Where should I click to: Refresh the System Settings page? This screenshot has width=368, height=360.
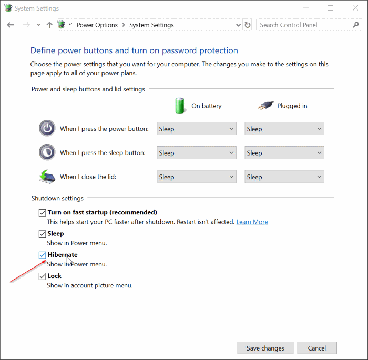coord(248,25)
